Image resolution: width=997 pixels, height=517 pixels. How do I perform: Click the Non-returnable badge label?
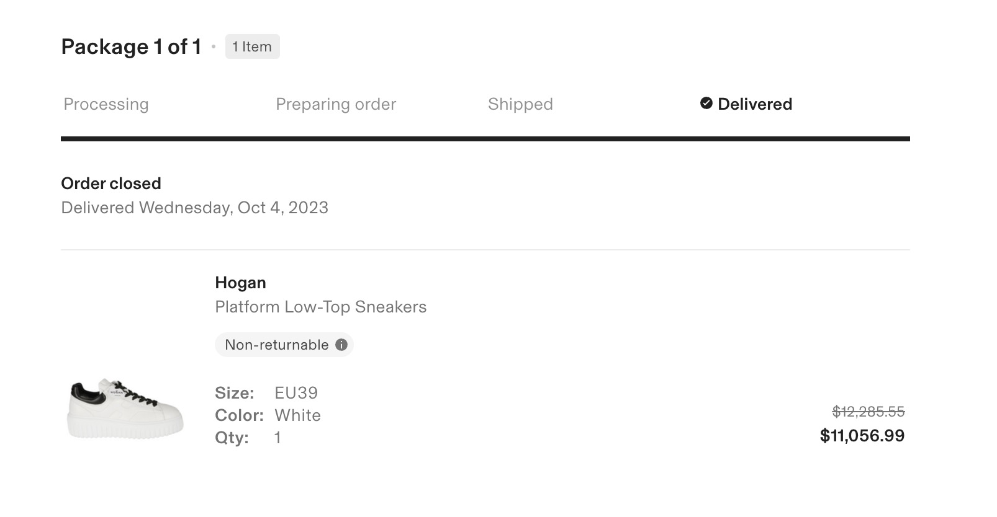pos(276,345)
